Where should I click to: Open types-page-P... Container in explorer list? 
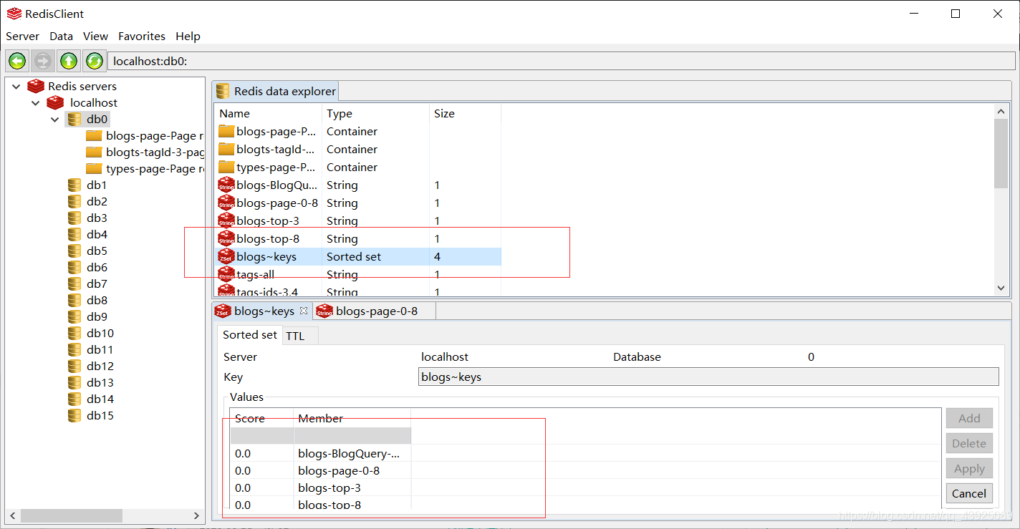click(x=358, y=168)
